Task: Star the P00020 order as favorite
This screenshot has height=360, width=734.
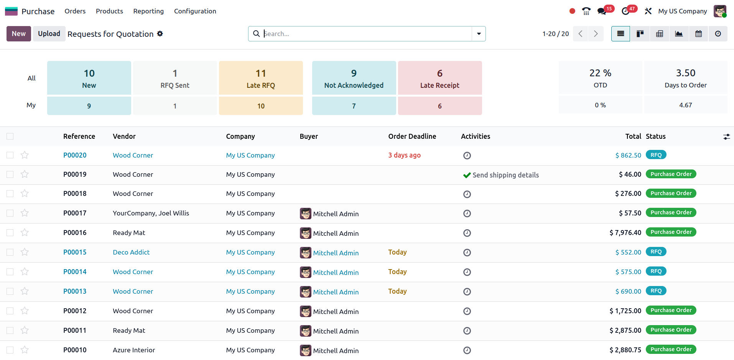Action: [x=25, y=155]
